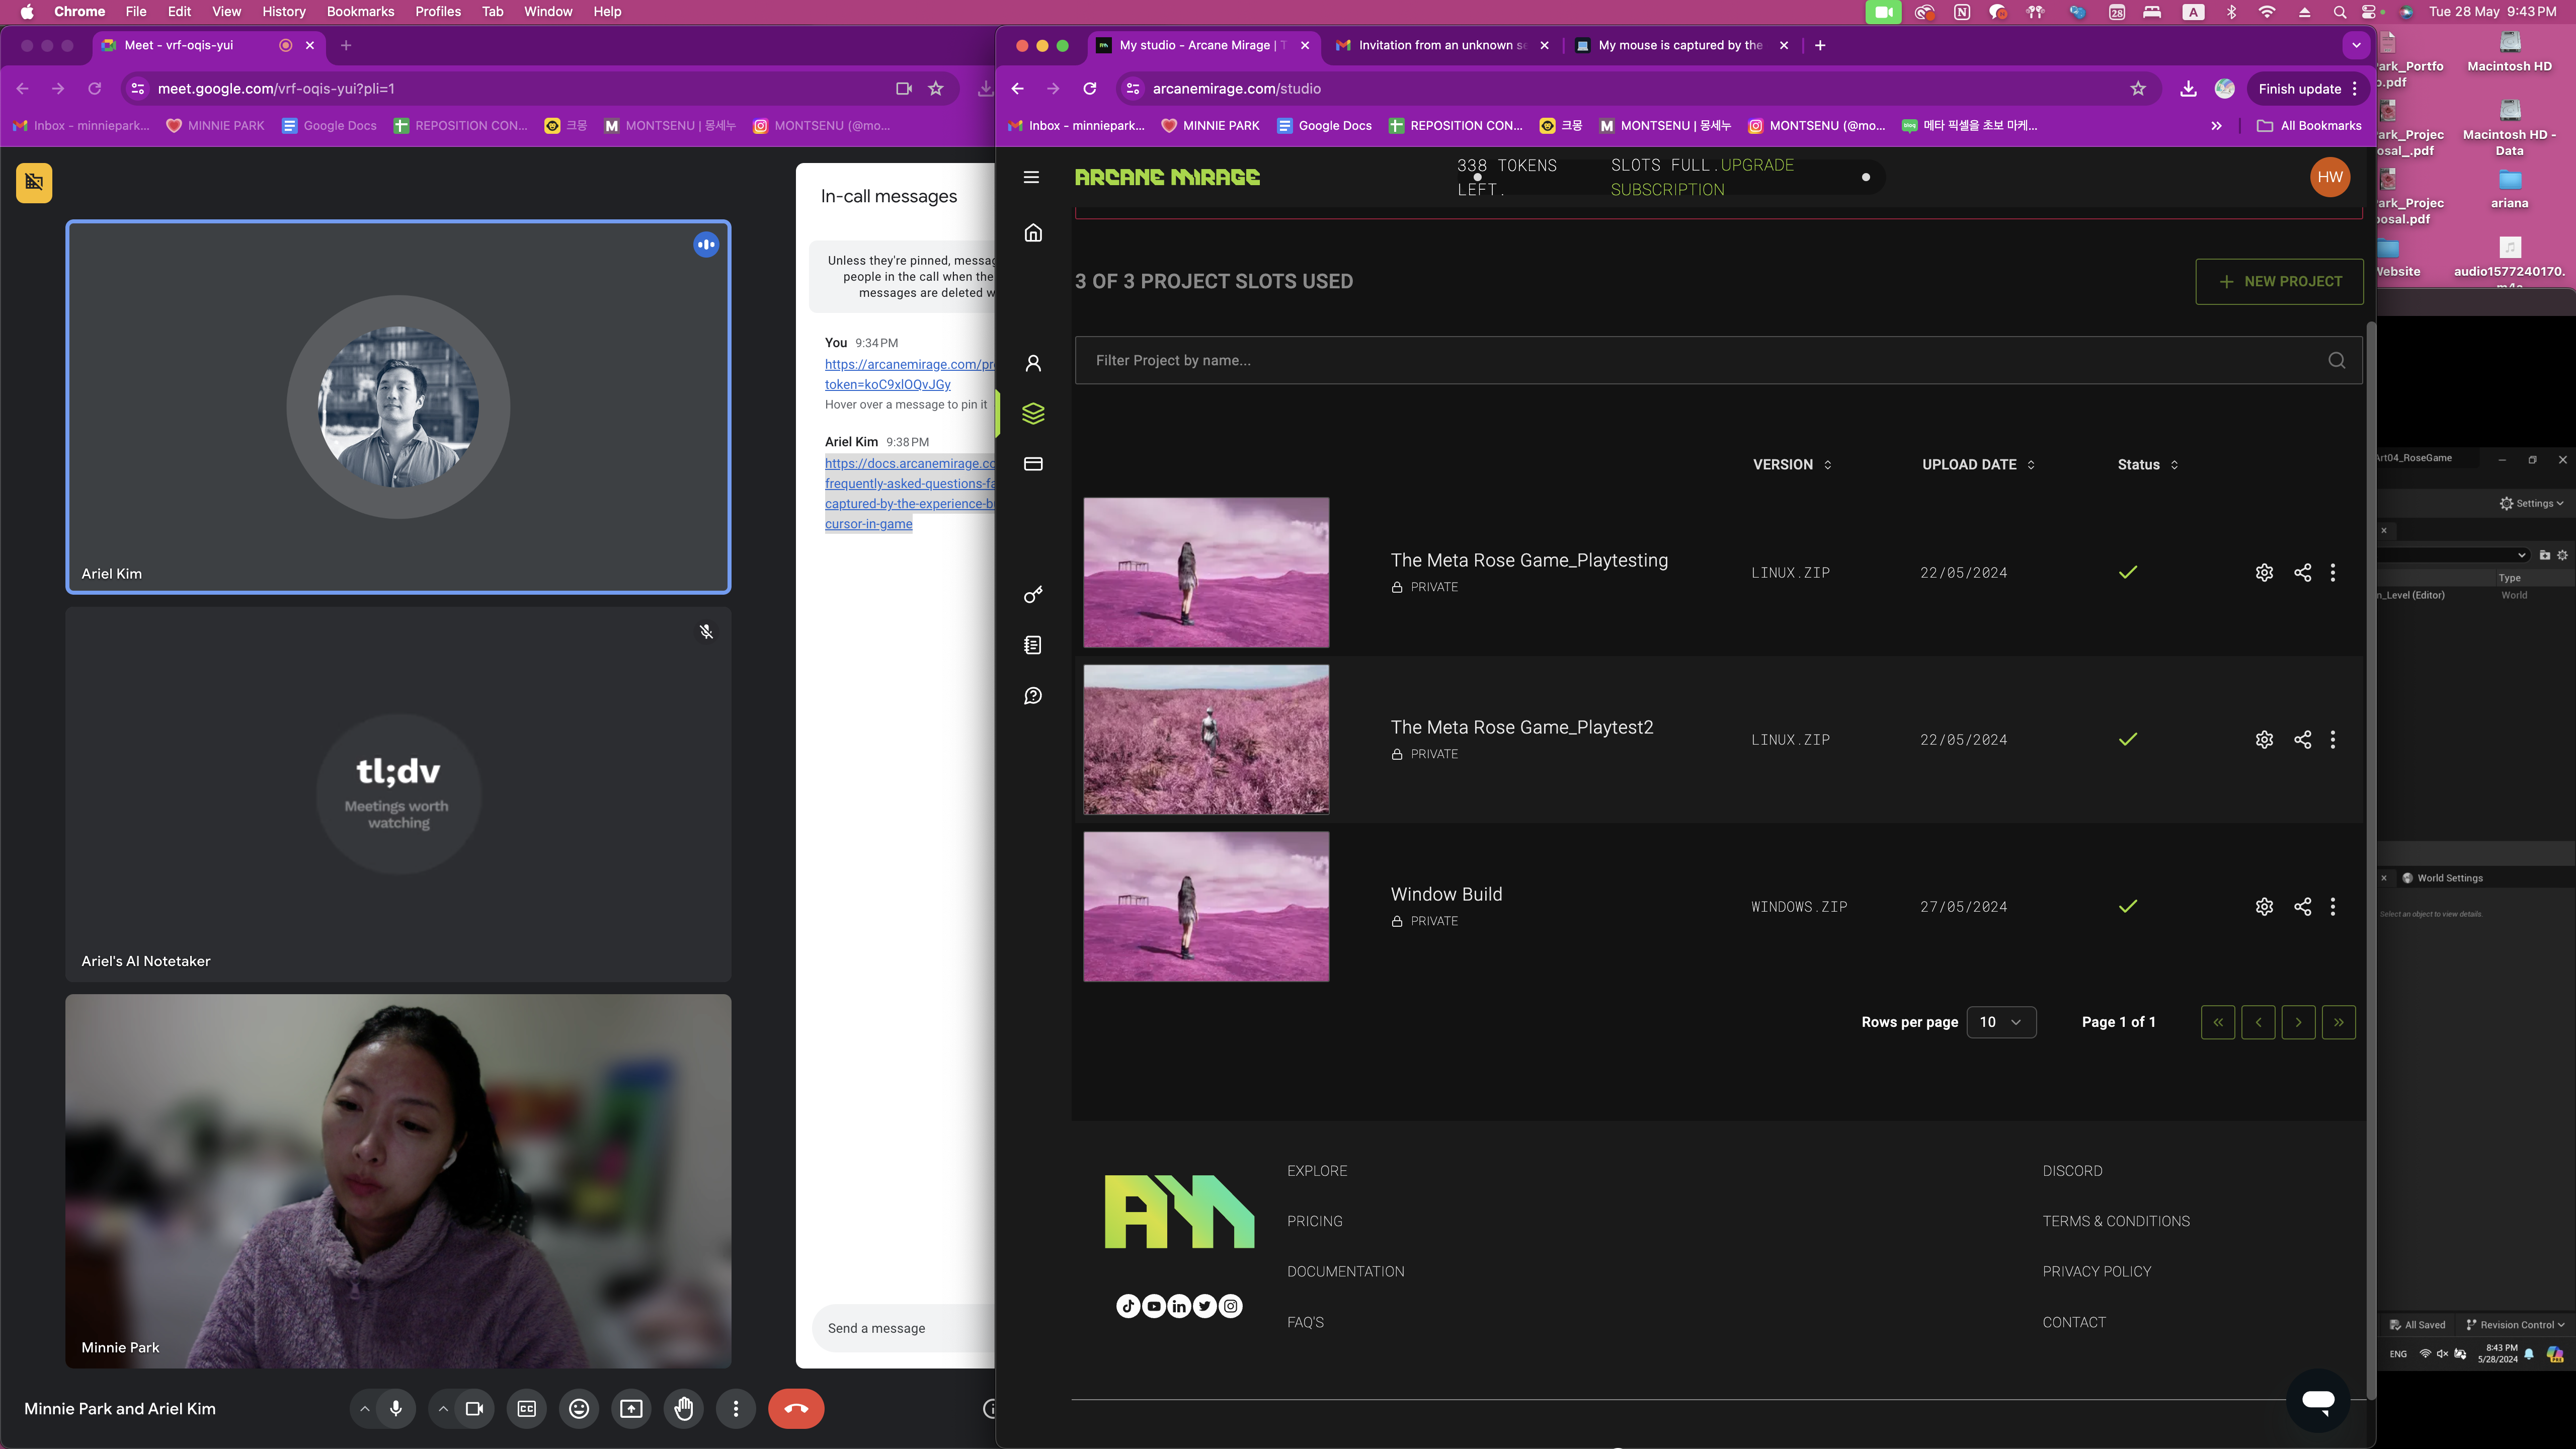The image size is (2576, 1449).
Task: Switch to My mouse is captured tab
Action: [1681, 45]
